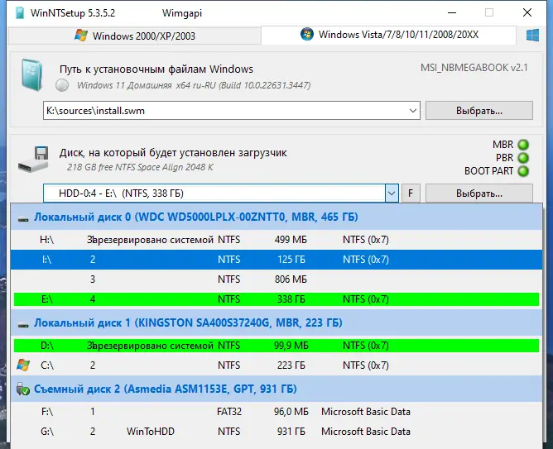553x449 pixels.
Task: Click Выбрать button for boot drive
Action: click(x=479, y=193)
